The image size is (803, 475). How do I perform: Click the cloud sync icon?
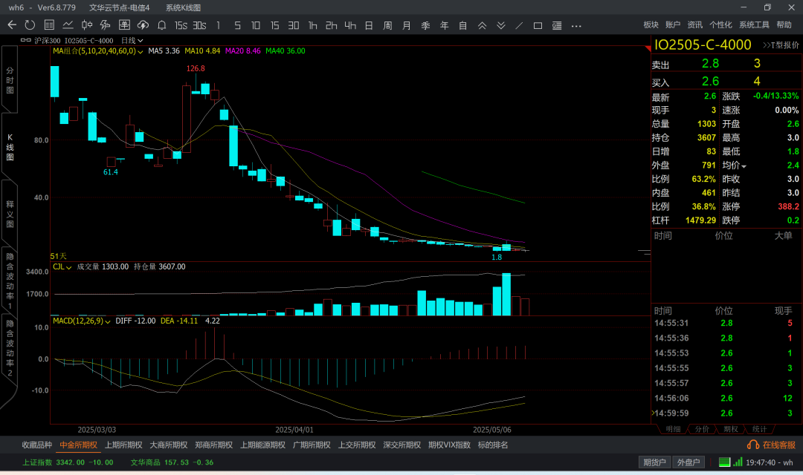(143, 25)
